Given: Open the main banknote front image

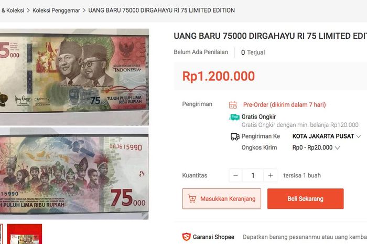Looking at the screenshot, I should point(74,77).
